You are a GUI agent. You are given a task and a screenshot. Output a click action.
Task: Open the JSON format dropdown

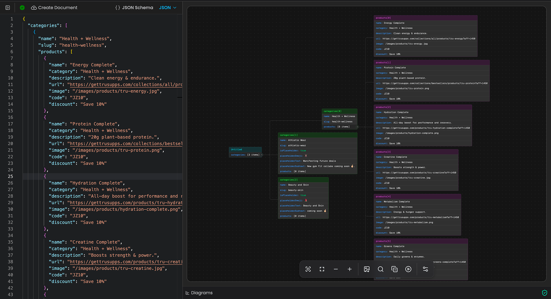(167, 7)
